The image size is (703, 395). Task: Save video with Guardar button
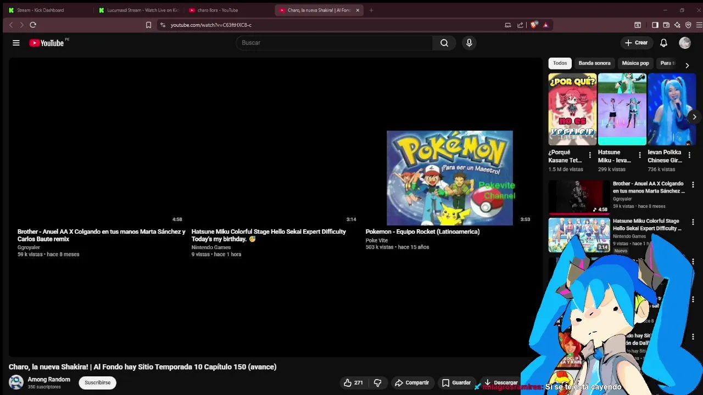[456, 382]
